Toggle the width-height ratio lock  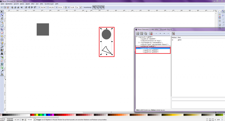[66, 7]
